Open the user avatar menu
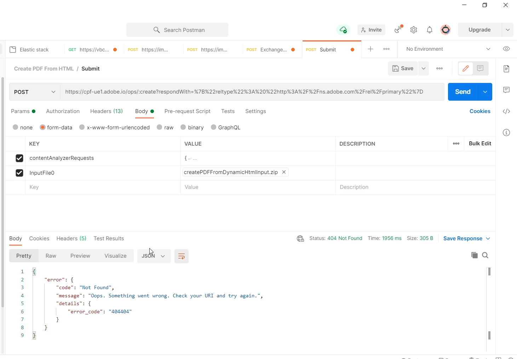Screen dimensions: 517x359 [x=446, y=30]
